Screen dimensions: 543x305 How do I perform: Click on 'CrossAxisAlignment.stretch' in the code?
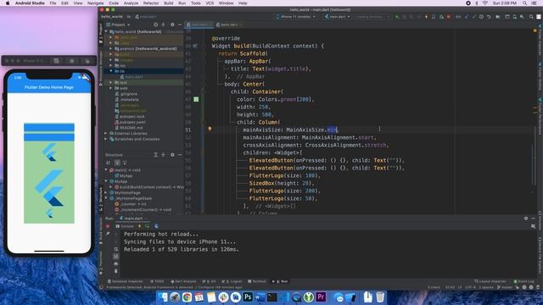tap(345, 145)
